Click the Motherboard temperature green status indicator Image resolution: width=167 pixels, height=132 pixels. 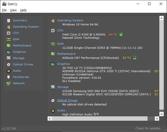click(x=135, y=58)
